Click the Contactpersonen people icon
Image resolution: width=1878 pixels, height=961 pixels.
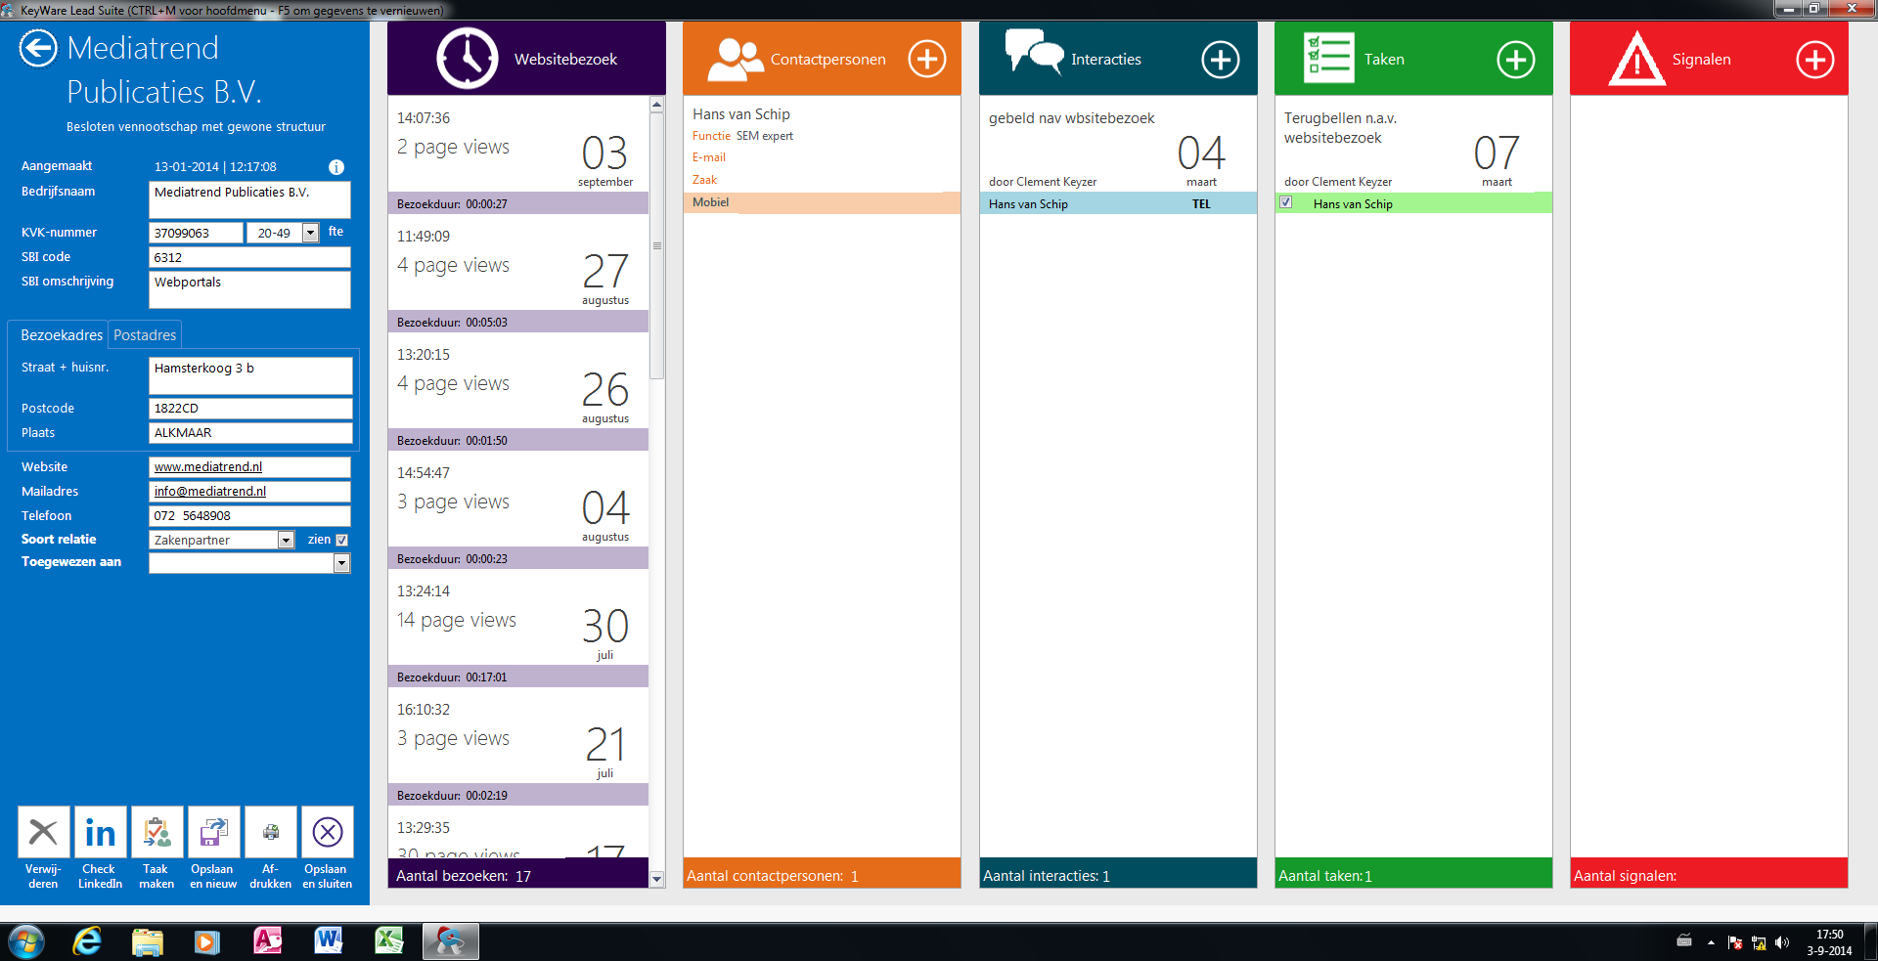tap(735, 60)
